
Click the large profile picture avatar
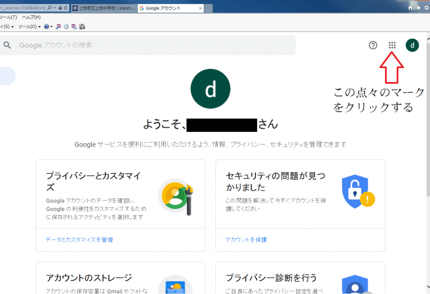(210, 89)
